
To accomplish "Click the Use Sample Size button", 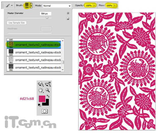I will pyautogui.click(x=17, y=23).
